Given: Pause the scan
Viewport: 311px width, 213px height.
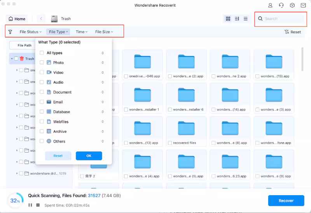Looking at the screenshot, I should [30, 205].
